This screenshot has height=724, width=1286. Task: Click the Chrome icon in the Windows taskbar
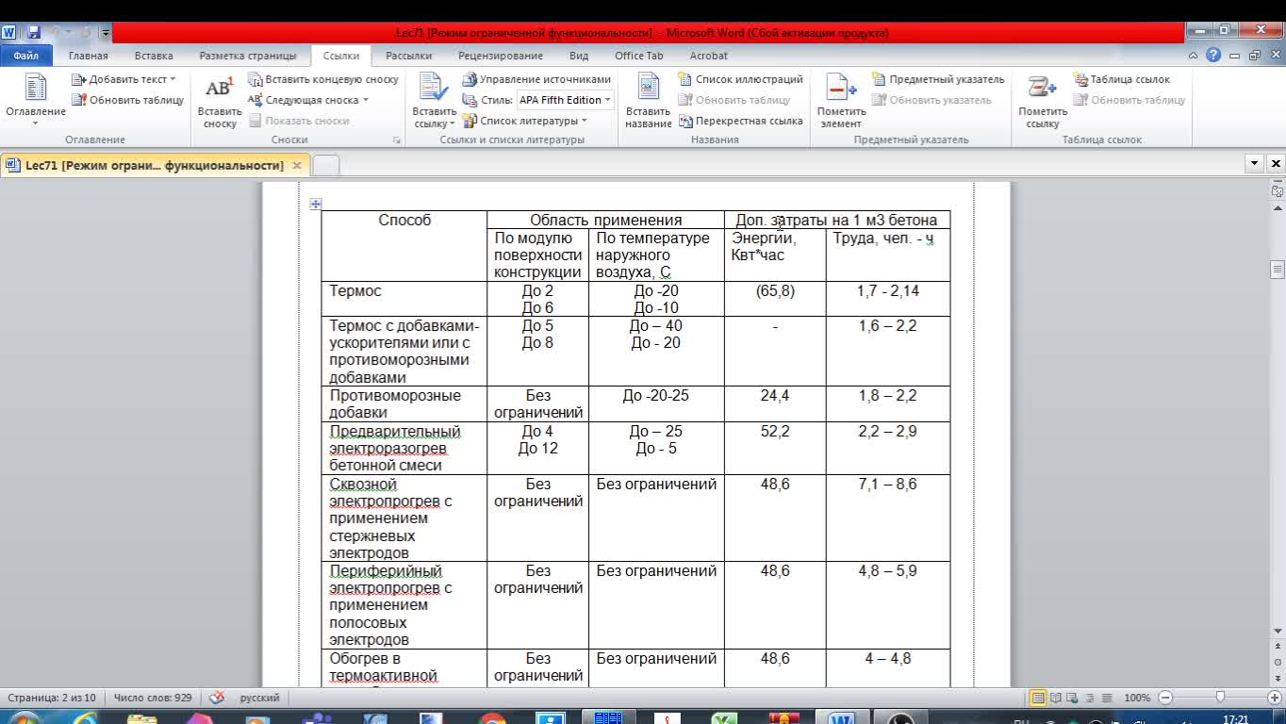coord(491,718)
